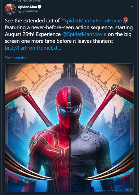
Task: Open the Far From Home poster image
Action: [x=69, y=128]
